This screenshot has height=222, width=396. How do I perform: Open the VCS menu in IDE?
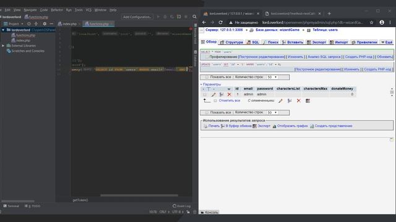point(88,10)
